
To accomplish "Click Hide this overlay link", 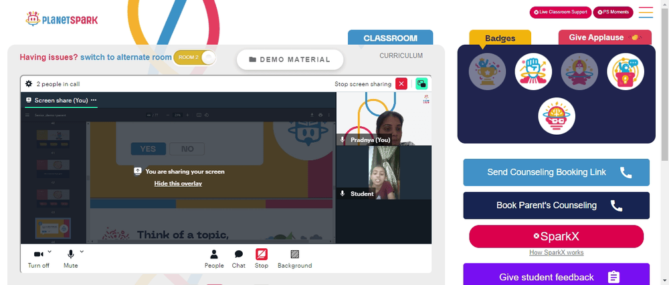I will point(178,184).
